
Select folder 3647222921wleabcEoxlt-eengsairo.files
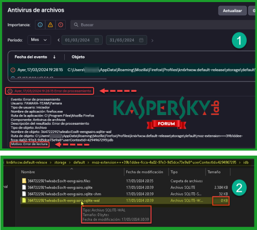[x=59, y=181]
